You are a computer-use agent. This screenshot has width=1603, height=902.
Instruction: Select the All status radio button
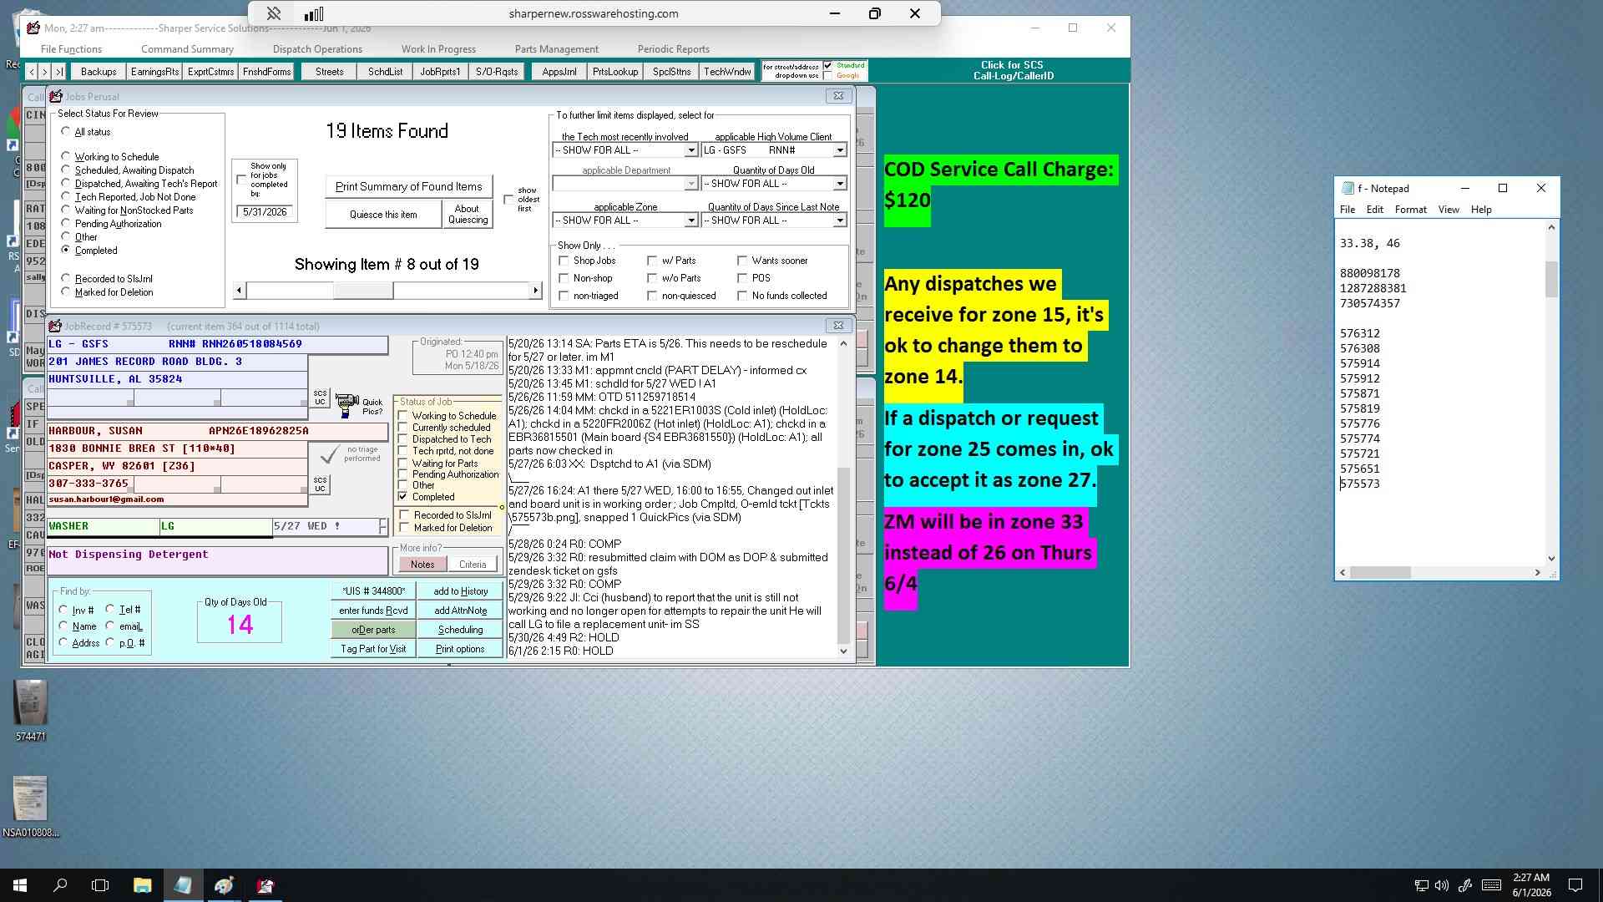(66, 131)
